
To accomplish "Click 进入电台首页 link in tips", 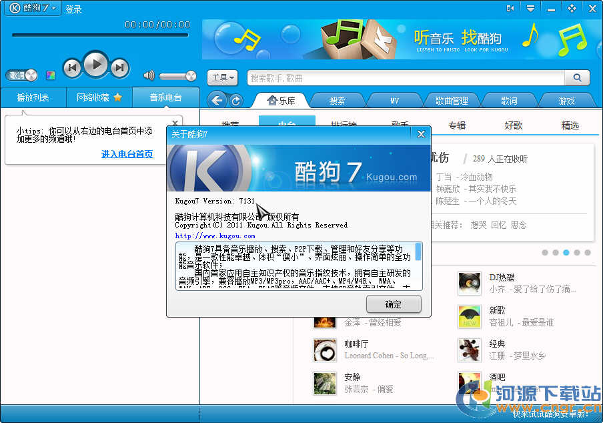I will [x=127, y=154].
